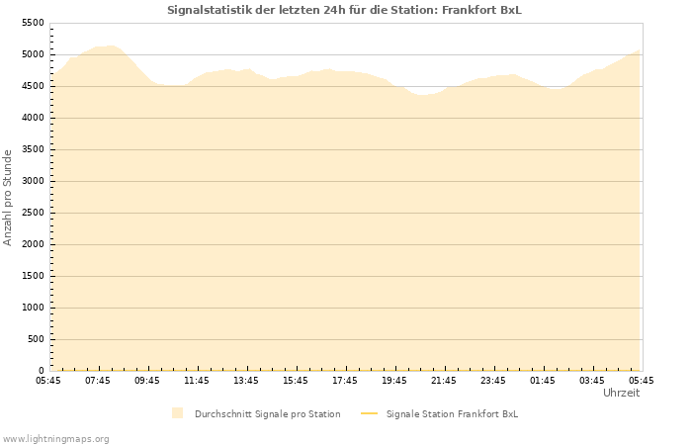This screenshot has height=445, width=692.
Task: Click the 13:45 time tick label
Action: point(246,380)
